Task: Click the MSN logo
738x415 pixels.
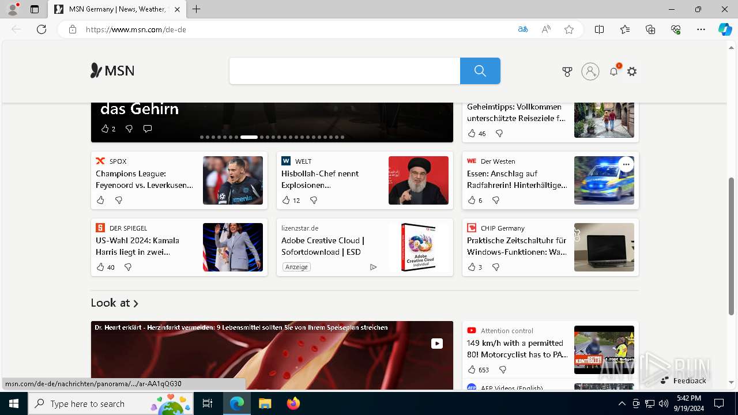Action: [112, 71]
